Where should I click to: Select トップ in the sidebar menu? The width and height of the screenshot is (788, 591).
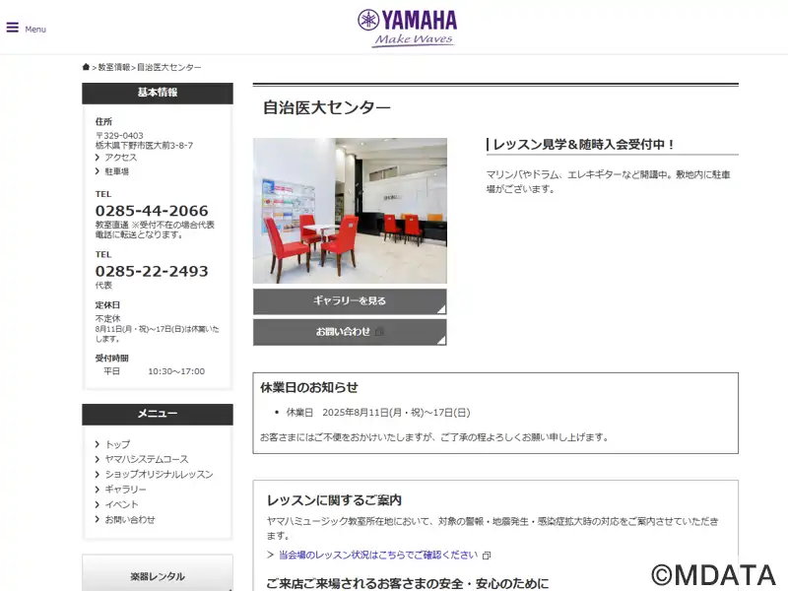coord(117,444)
